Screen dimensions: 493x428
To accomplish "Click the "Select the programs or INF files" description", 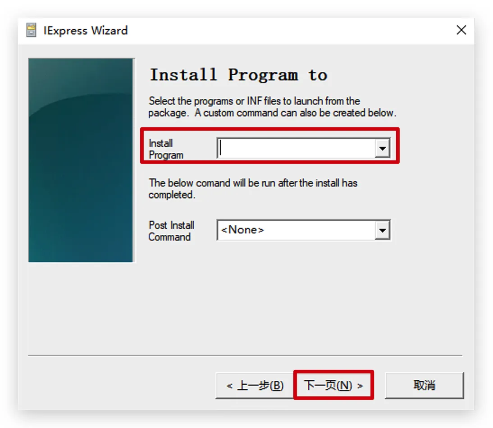I will [272, 107].
